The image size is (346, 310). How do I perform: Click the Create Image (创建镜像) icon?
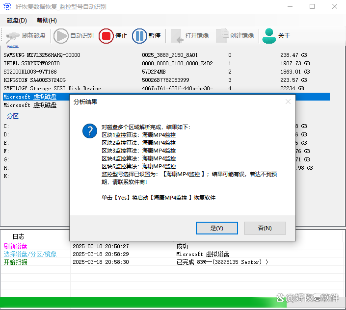[x=222, y=35]
